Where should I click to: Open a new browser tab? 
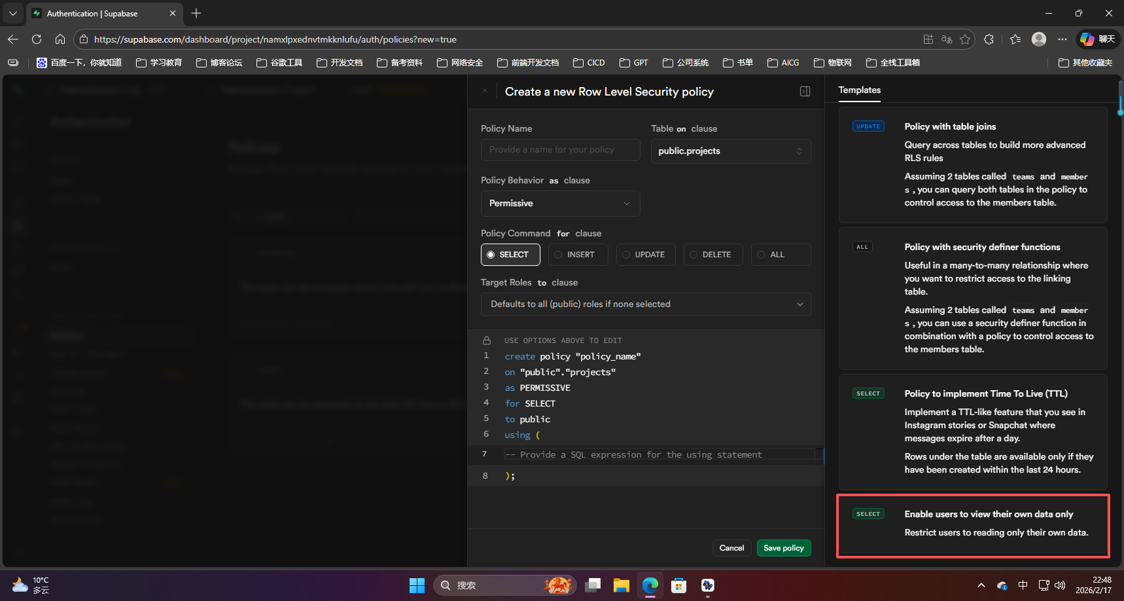click(x=196, y=13)
